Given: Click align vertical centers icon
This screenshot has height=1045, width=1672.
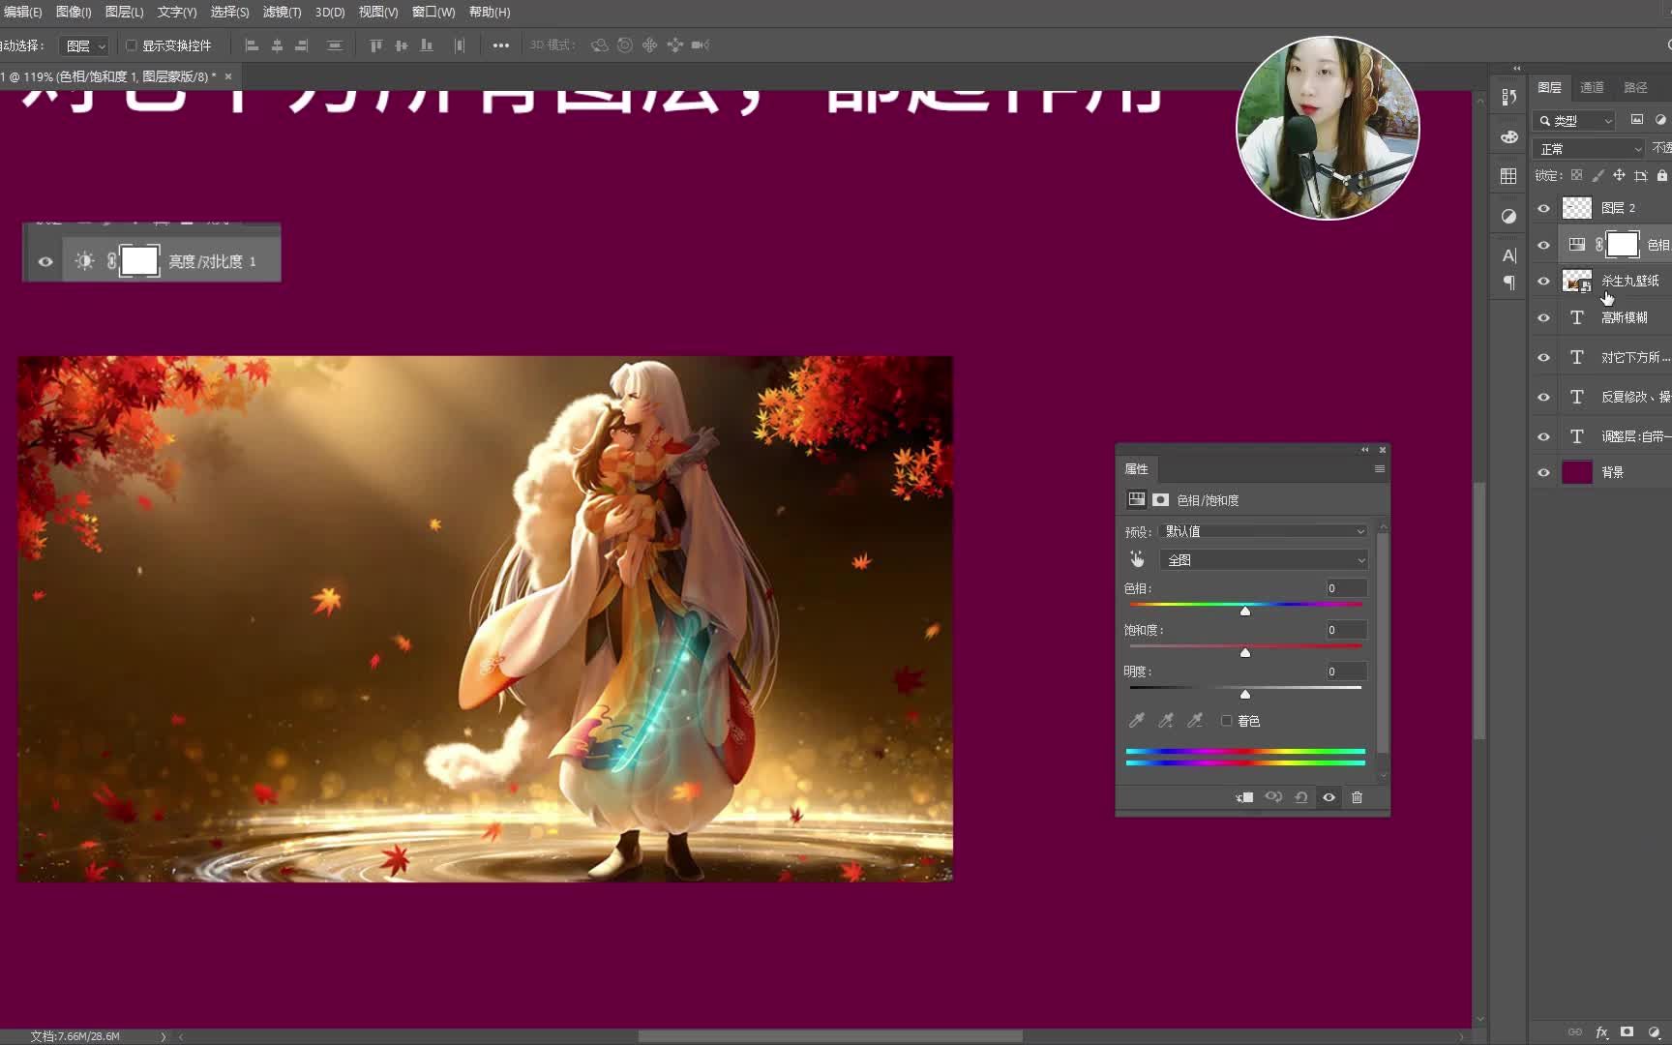Looking at the screenshot, I should [x=402, y=45].
